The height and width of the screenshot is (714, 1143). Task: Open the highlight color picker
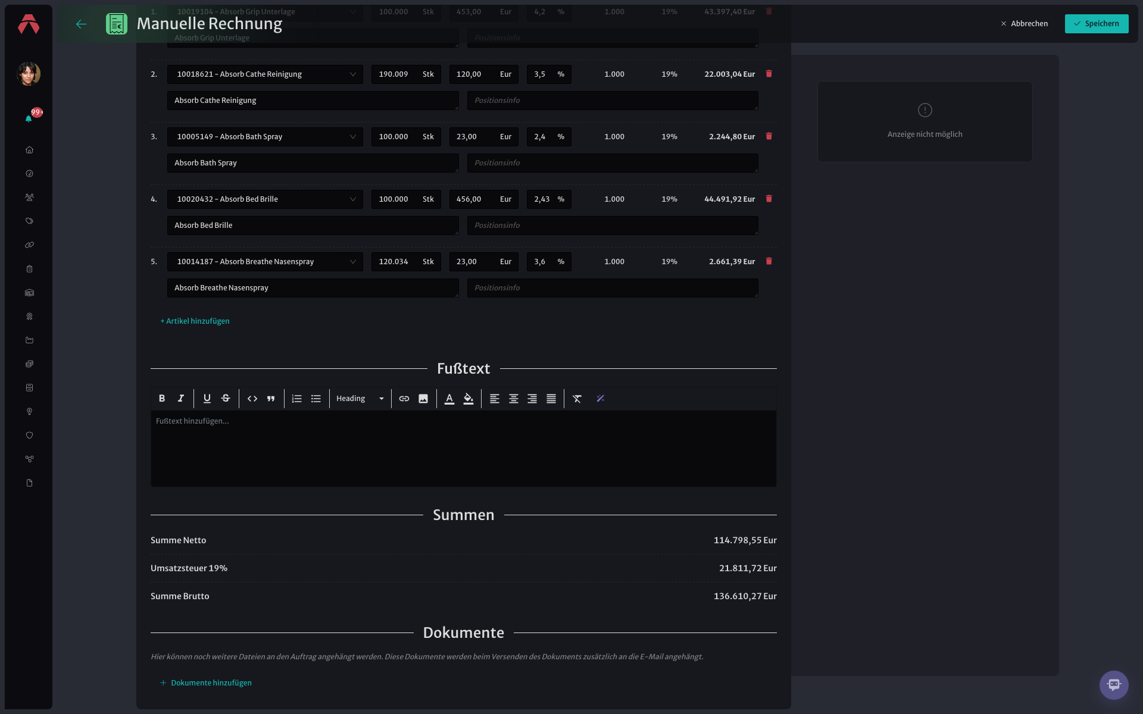pyautogui.click(x=469, y=399)
